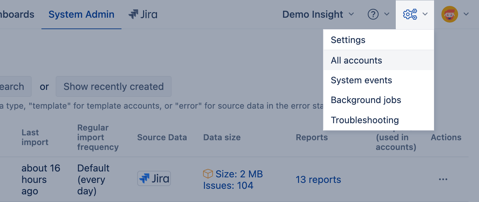The height and width of the screenshot is (202, 479).
Task: Collapse the chevron next to gears icon
Action: coord(425,15)
